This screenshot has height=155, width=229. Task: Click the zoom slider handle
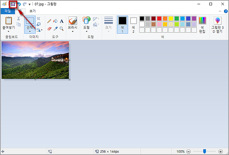205,151
